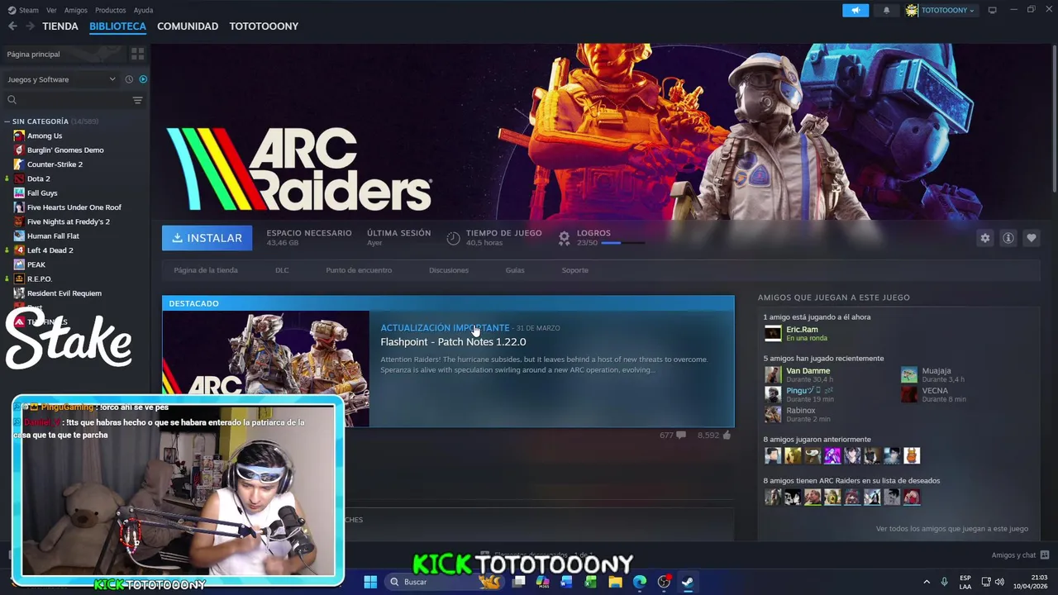Go back with the left arrow
Screen dimensions: 1058x595
click(x=12, y=26)
